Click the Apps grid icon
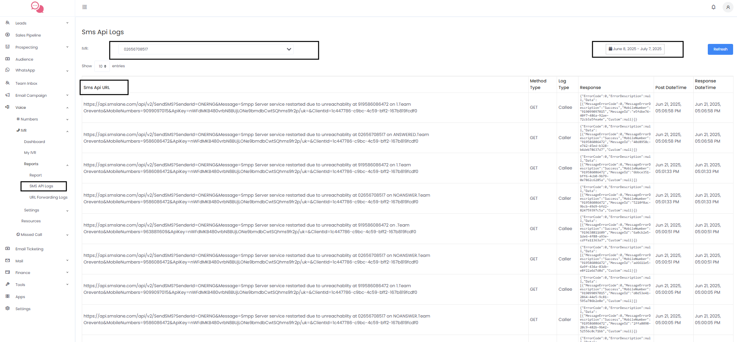 tap(7, 297)
